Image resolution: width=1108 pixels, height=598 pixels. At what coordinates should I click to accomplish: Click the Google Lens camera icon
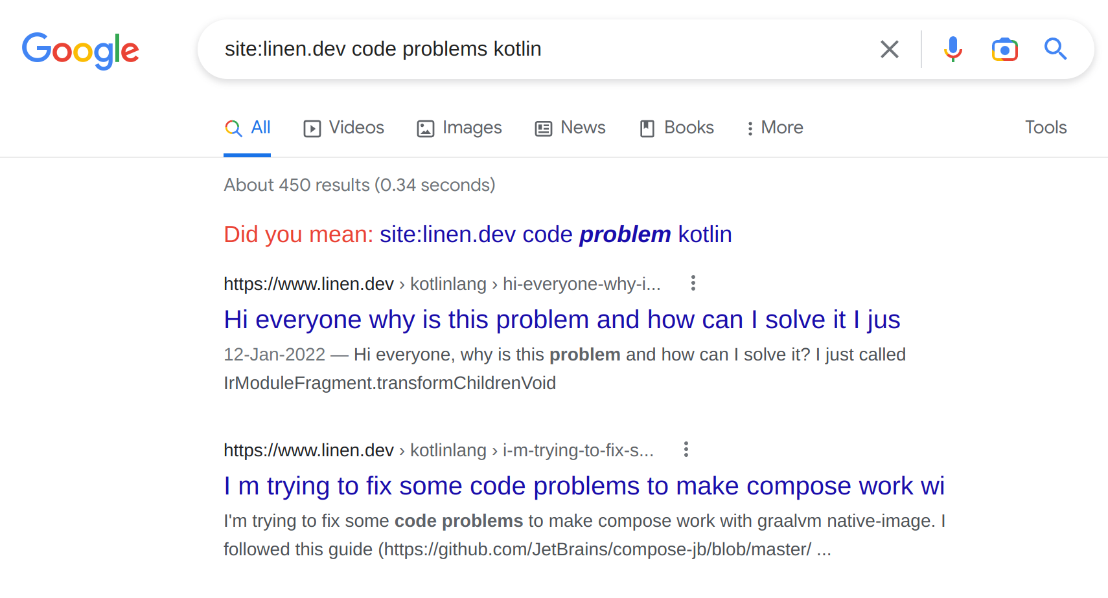point(1004,49)
